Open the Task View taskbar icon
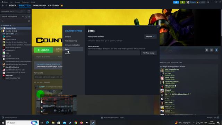 click(42, 123)
